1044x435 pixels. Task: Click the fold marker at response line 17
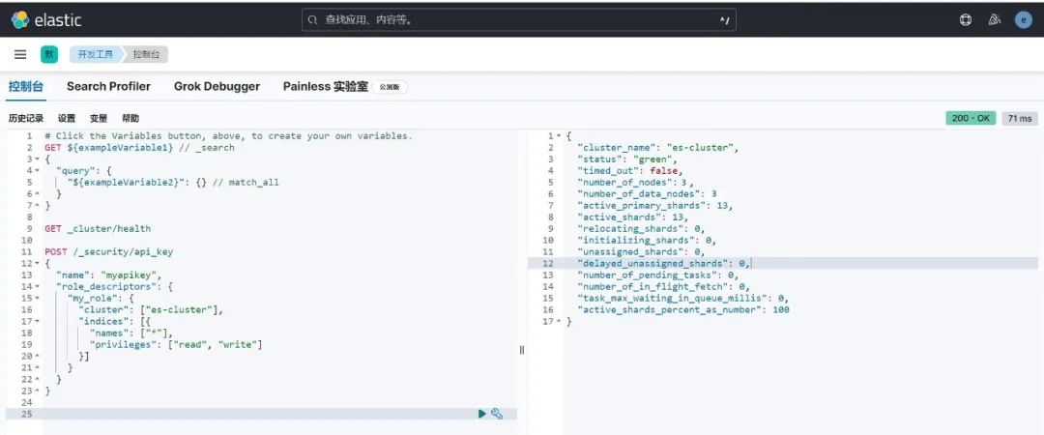pyautogui.click(x=560, y=321)
